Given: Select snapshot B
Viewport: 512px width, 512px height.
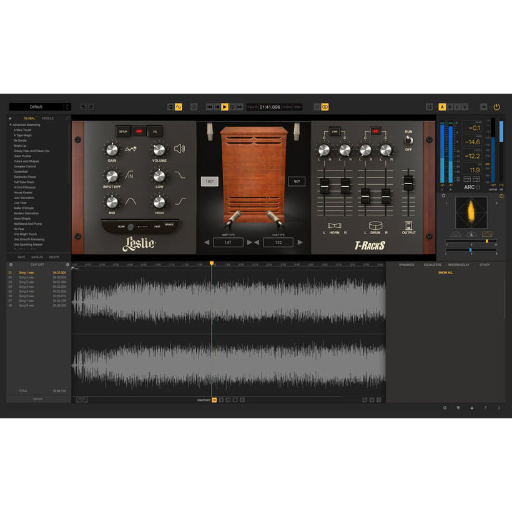Looking at the screenshot, I should click(450, 107).
